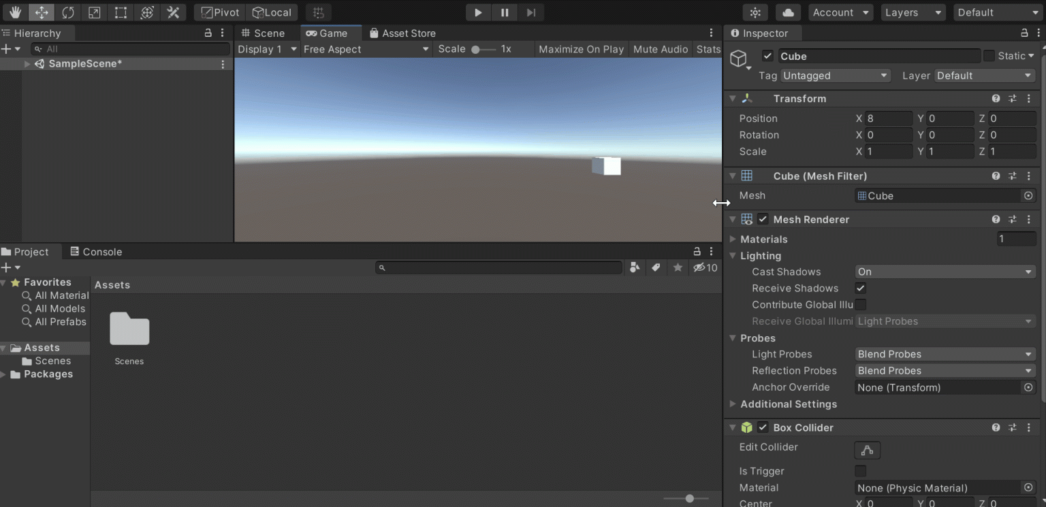Select the Hand tool in toolbar
Viewport: 1046px width, 507px height.
pyautogui.click(x=15, y=12)
